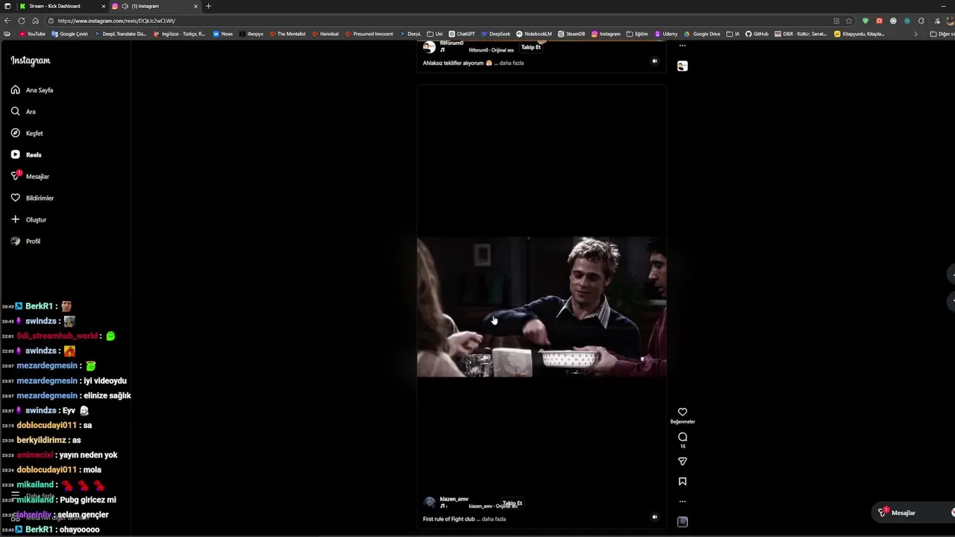Click the Instagram logo

tap(31, 60)
